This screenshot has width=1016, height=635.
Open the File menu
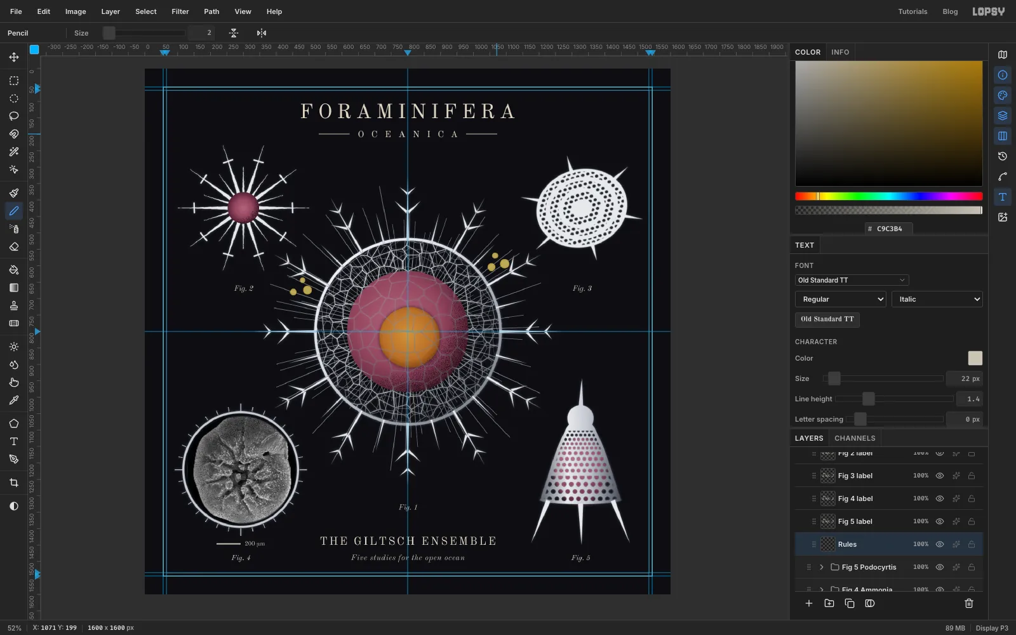coord(16,11)
